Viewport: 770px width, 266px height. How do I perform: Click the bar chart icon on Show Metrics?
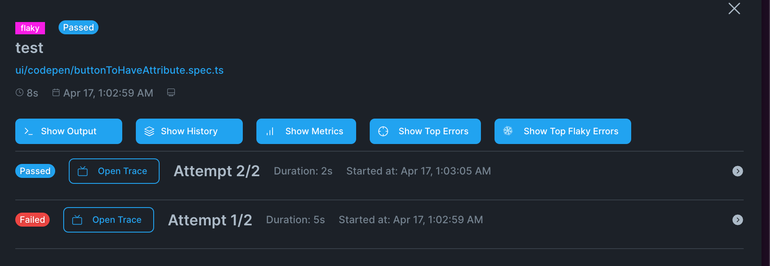270,132
